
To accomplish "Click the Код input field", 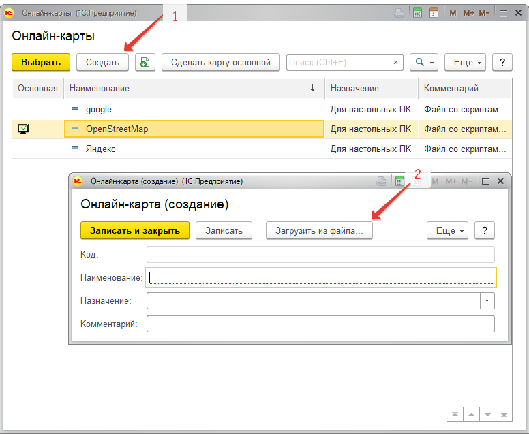I will [320, 254].
